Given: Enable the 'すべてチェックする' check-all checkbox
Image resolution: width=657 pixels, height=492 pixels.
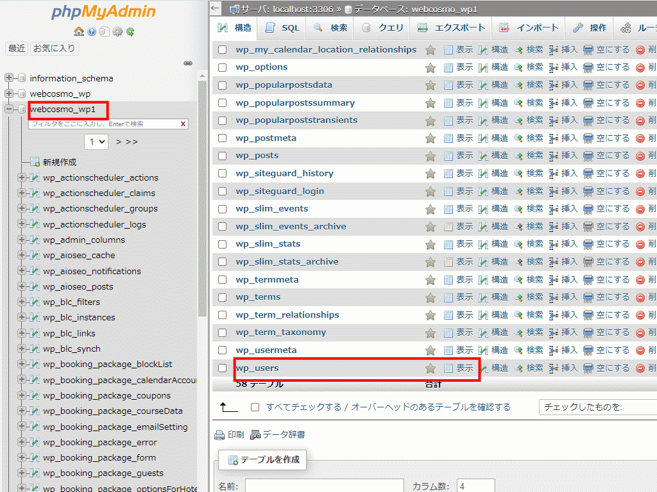Looking at the screenshot, I should coord(255,407).
